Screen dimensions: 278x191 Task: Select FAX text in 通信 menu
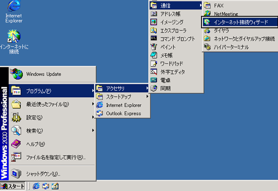[218, 5]
